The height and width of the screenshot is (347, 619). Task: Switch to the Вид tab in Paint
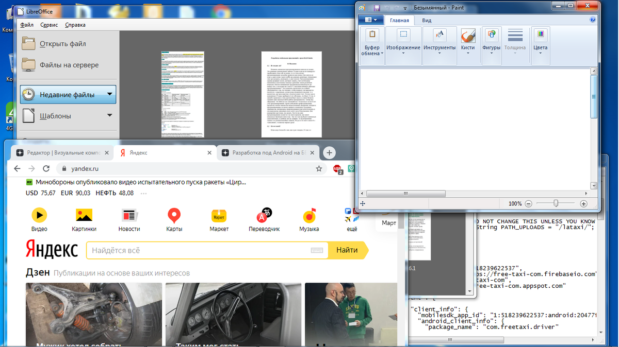[427, 21]
